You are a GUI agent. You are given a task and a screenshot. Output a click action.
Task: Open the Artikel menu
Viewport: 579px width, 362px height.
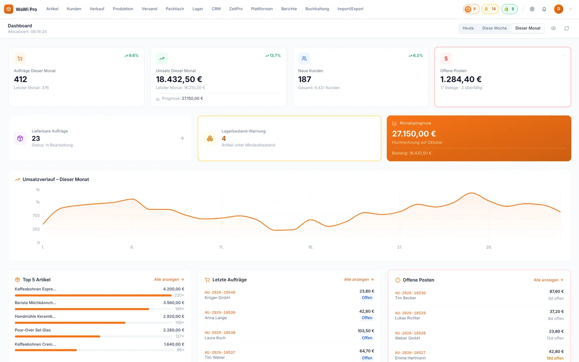click(52, 9)
